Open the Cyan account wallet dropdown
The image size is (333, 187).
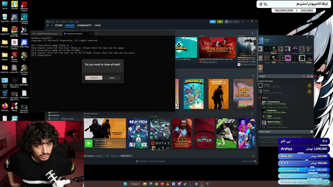(232, 22)
